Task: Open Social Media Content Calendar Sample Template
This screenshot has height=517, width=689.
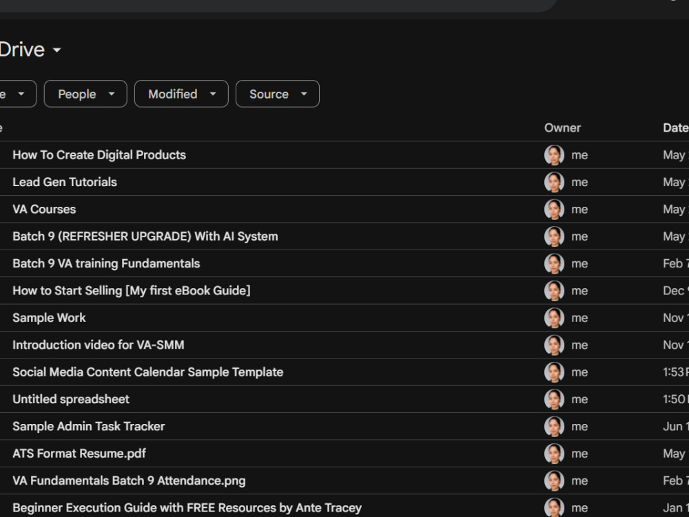Action: [148, 372]
